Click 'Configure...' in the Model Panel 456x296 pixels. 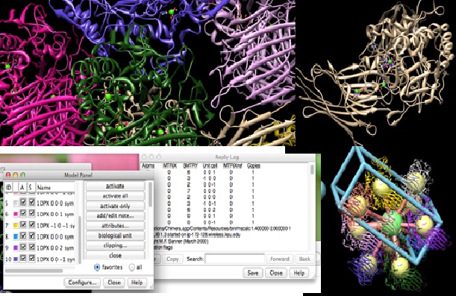[82, 283]
